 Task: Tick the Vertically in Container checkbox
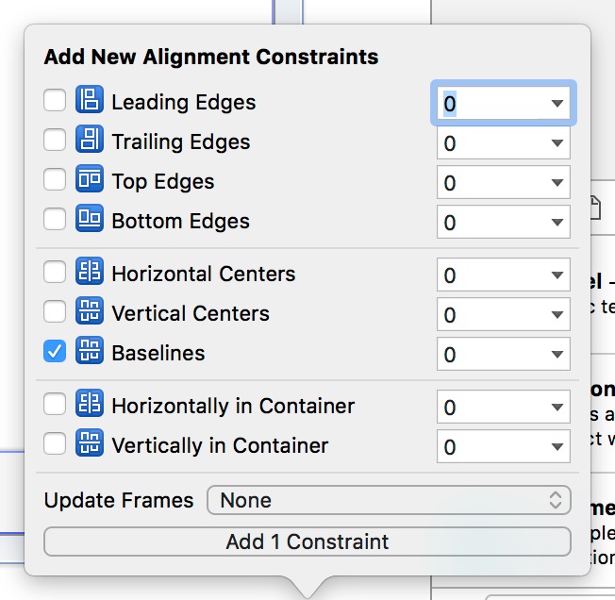[55, 444]
